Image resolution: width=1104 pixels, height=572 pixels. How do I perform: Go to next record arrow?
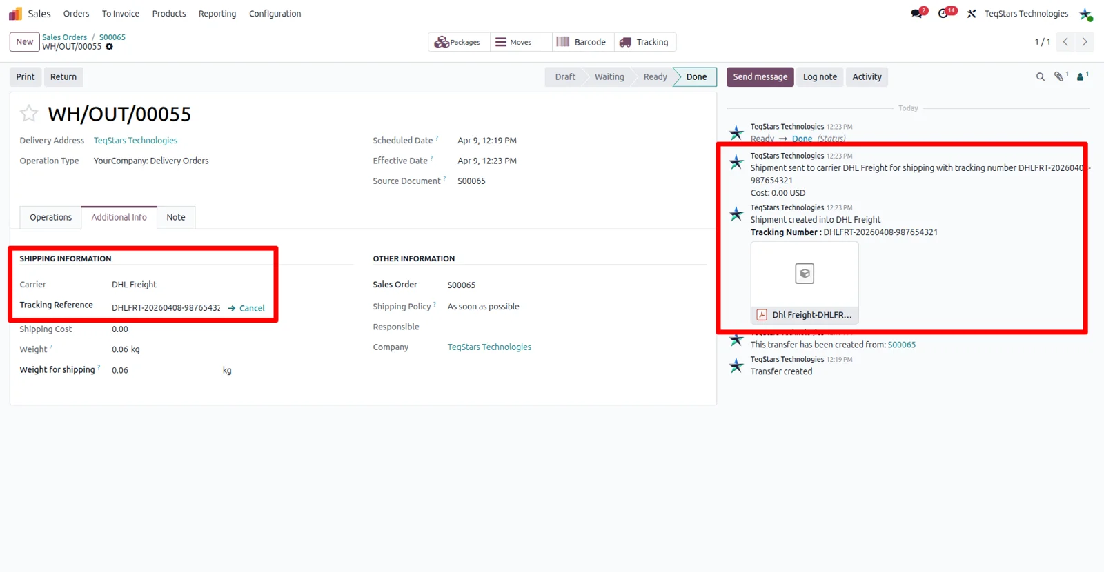tap(1085, 42)
